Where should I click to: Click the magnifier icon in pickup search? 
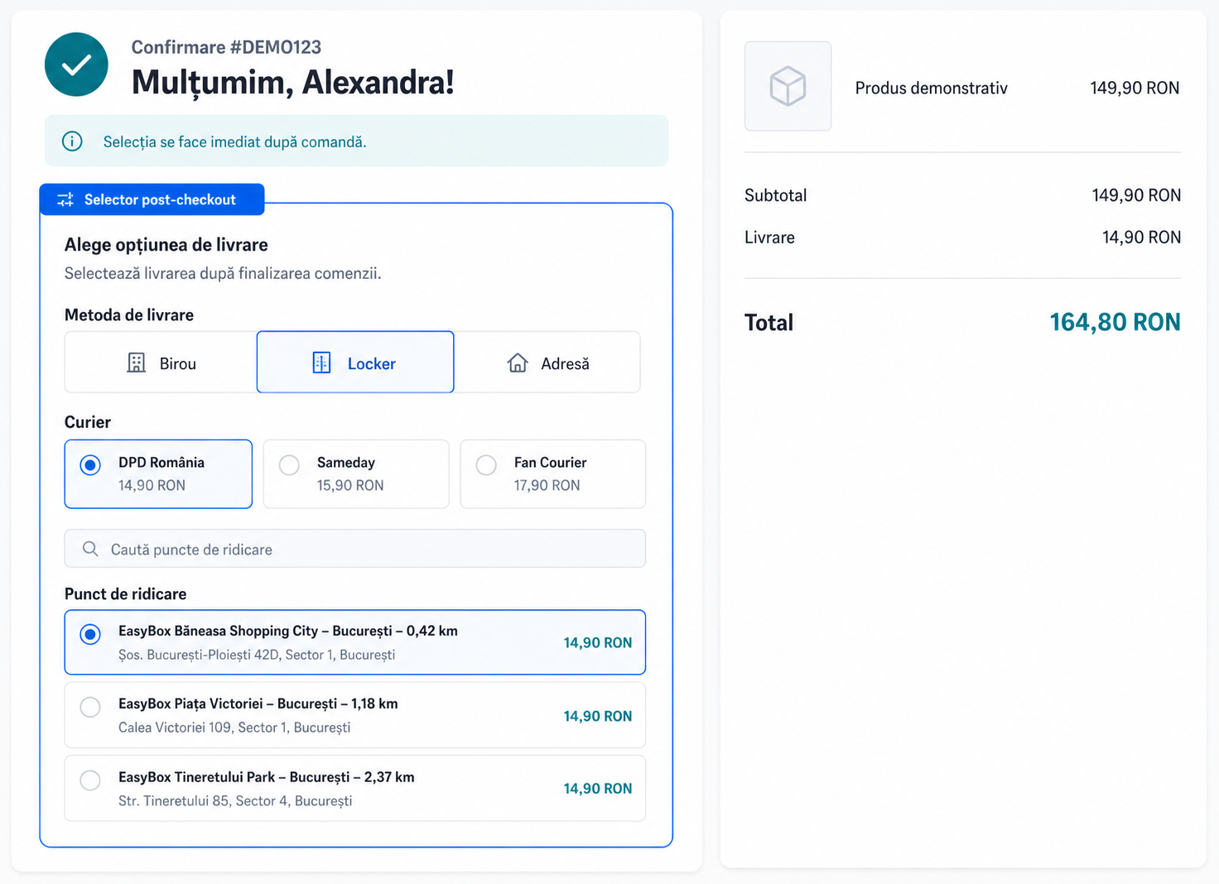pos(90,549)
